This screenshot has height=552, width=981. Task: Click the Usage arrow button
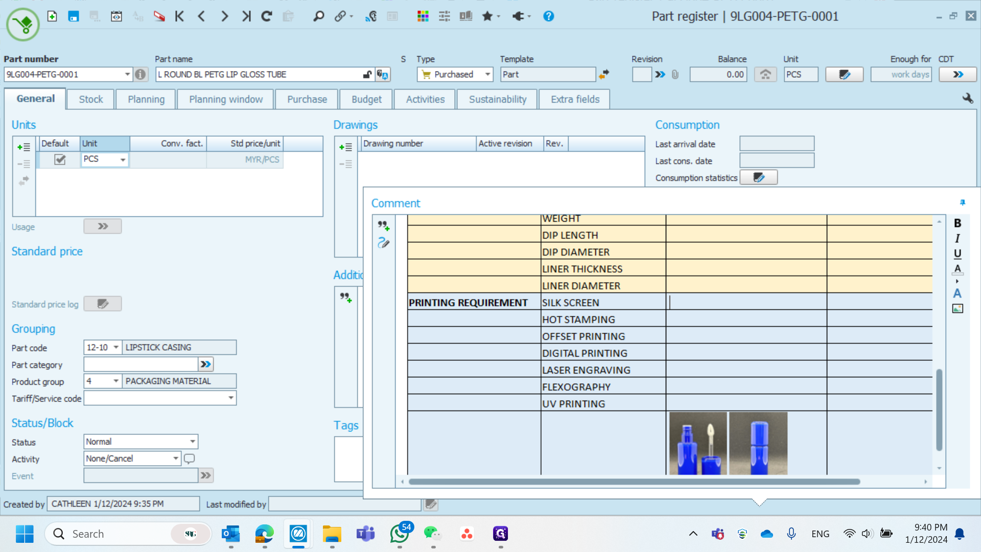[103, 226]
